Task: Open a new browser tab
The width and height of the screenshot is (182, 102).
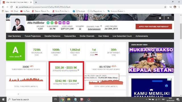Action: point(36,2)
